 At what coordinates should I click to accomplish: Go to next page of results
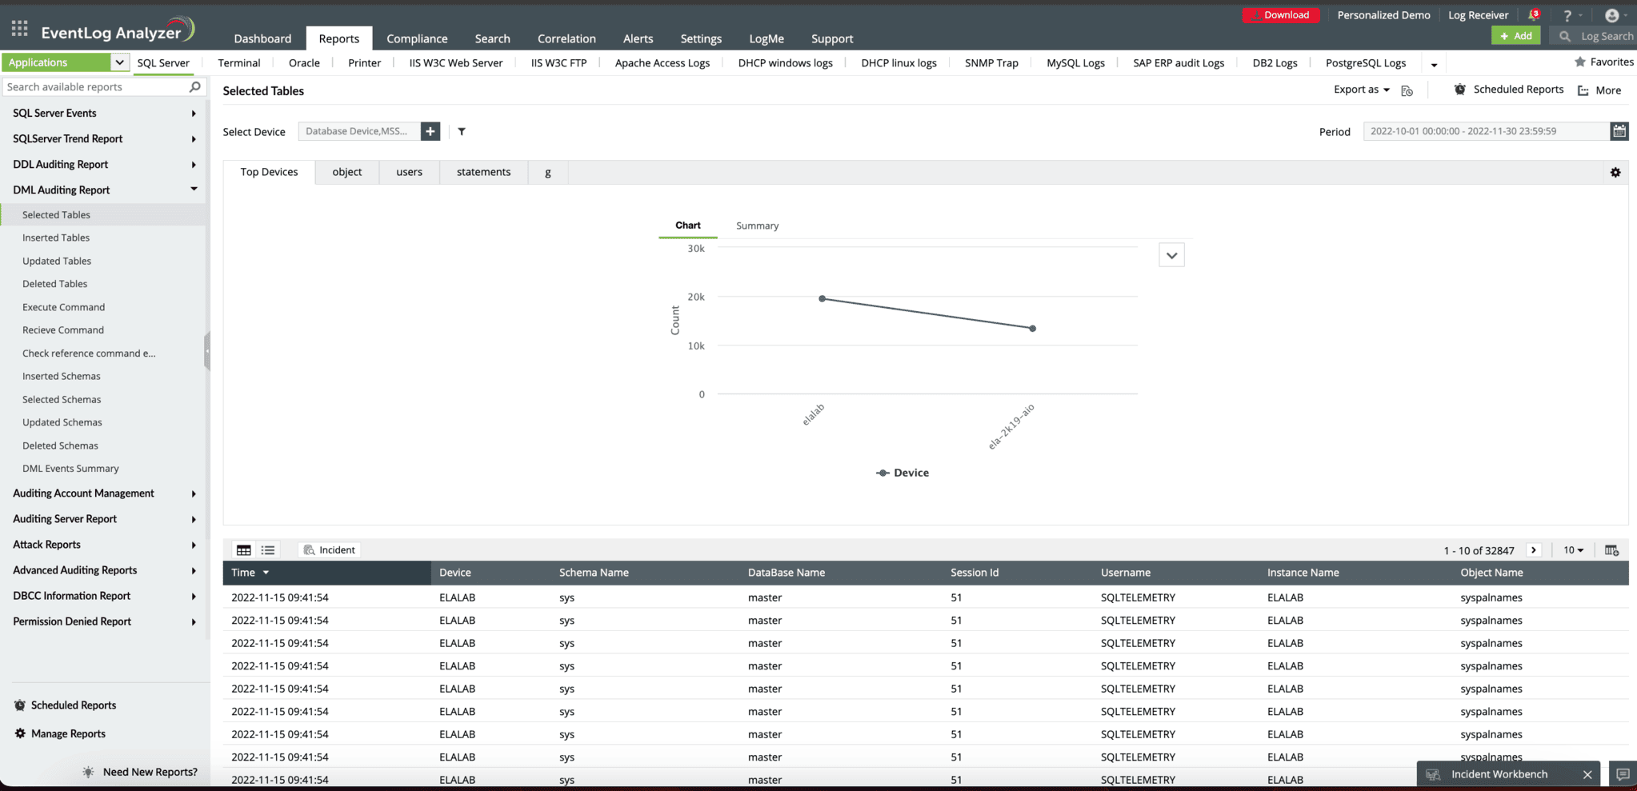point(1534,550)
